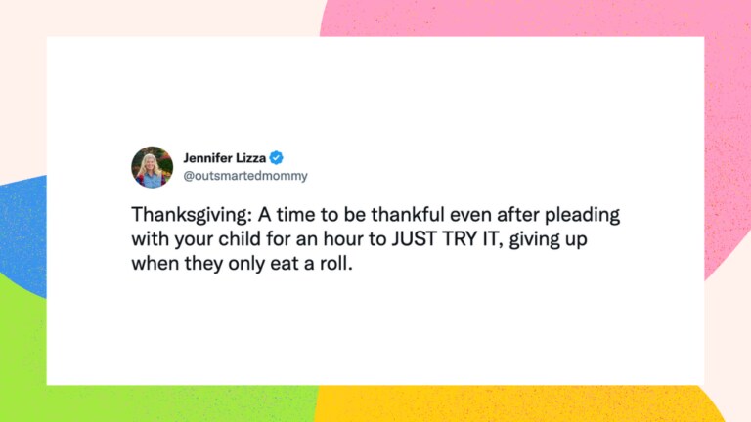Click the cream background area at top left
The image size is (751, 422).
158,19
